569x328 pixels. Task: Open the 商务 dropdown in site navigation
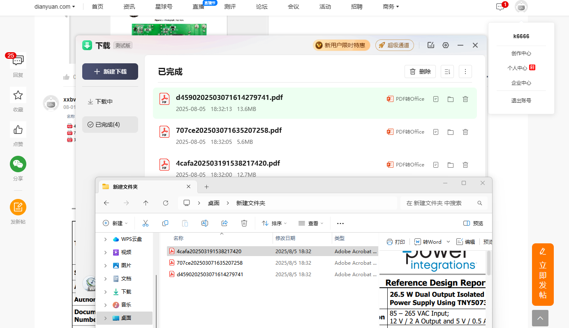coord(391,7)
